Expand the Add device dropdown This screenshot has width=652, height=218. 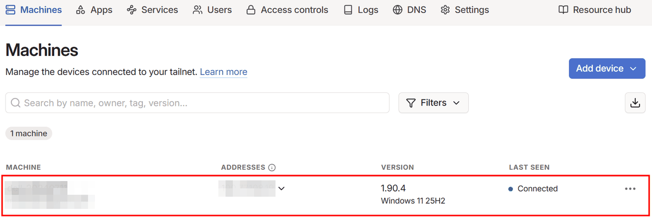pyautogui.click(x=634, y=68)
